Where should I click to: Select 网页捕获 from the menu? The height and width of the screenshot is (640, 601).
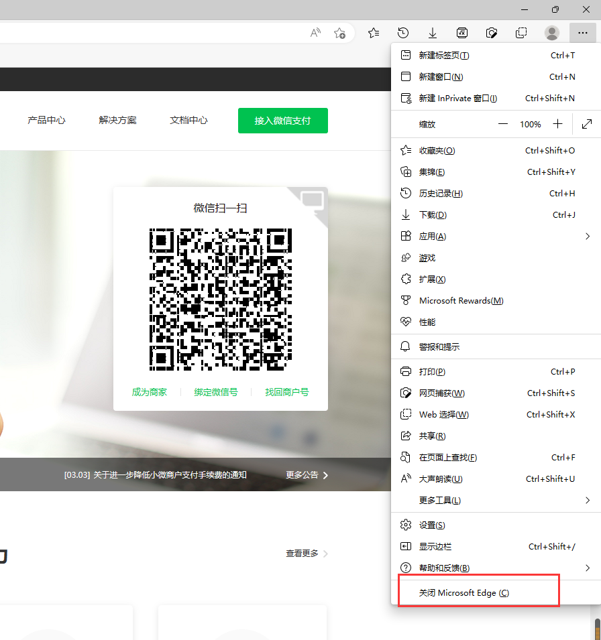496,393
